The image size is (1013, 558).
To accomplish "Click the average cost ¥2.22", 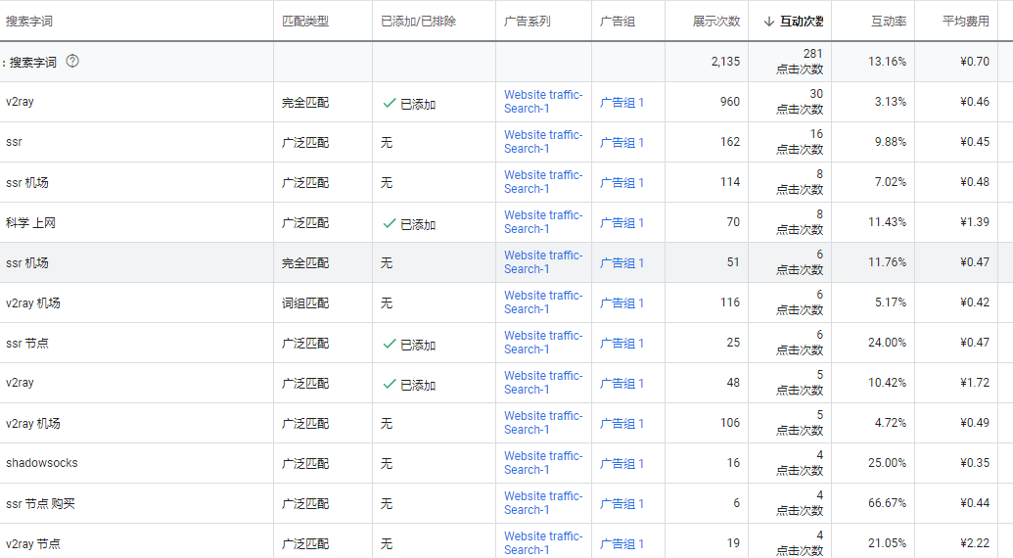I will [x=975, y=542].
